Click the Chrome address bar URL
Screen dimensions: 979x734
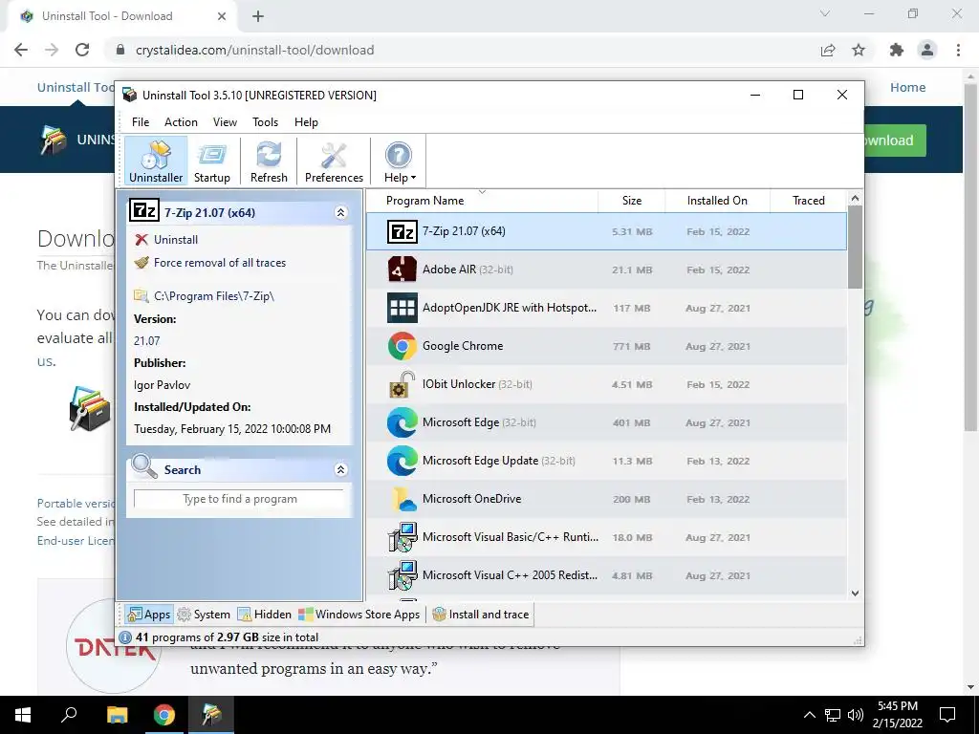(x=254, y=50)
